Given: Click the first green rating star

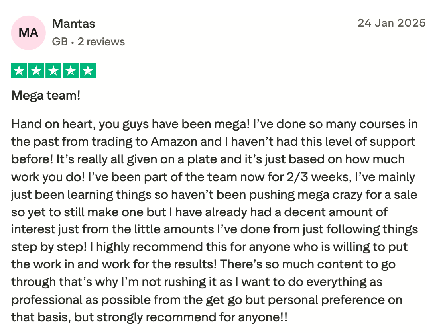Looking at the screenshot, I should (19, 71).
